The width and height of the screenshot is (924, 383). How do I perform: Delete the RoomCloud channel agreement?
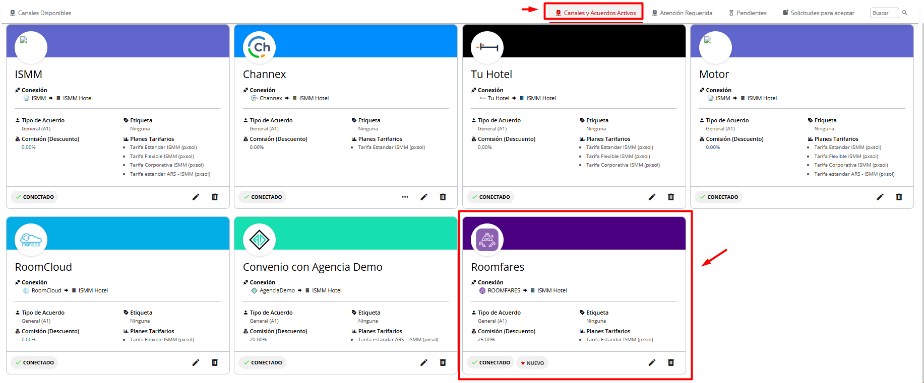[215, 362]
